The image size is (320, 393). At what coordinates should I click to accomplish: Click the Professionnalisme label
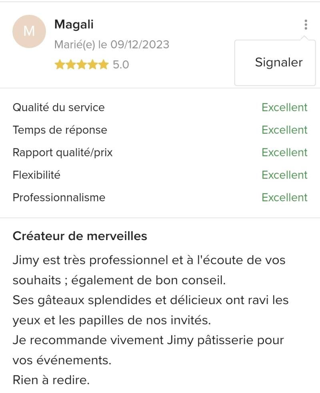point(59,197)
